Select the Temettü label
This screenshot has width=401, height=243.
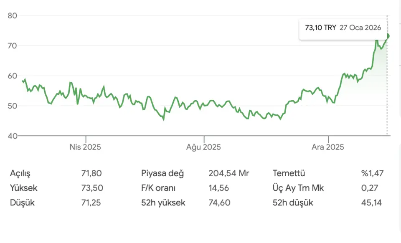[x=289, y=173]
